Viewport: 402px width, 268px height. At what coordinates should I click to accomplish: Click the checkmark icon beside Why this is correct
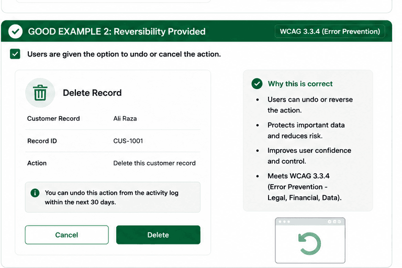(257, 84)
